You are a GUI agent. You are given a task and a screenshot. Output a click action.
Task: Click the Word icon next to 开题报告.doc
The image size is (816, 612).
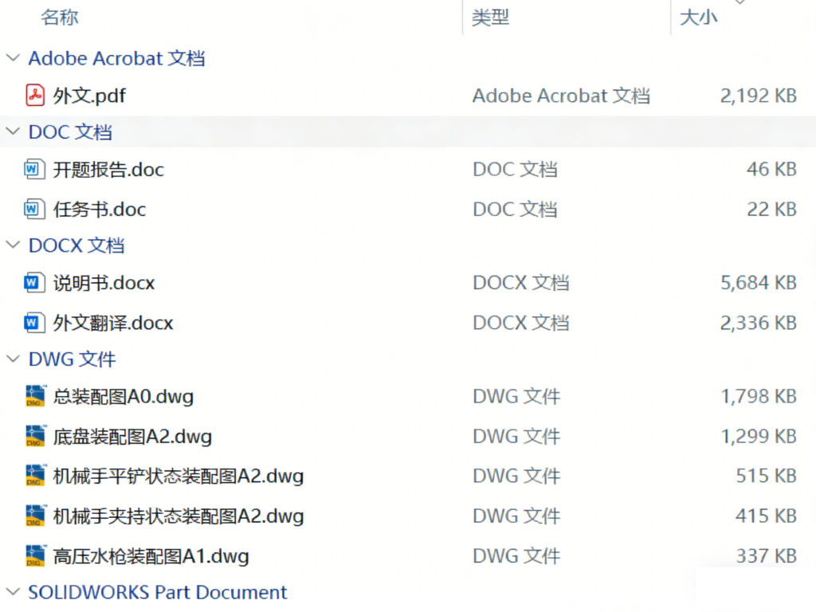click(34, 169)
